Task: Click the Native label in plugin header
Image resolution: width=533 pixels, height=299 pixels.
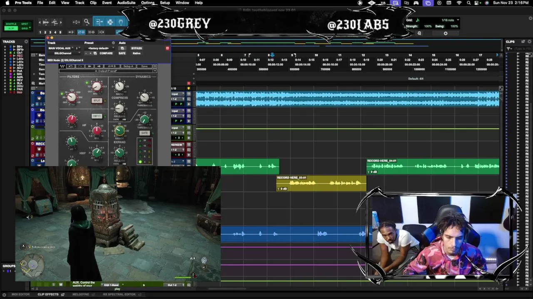Action: pyautogui.click(x=137, y=53)
